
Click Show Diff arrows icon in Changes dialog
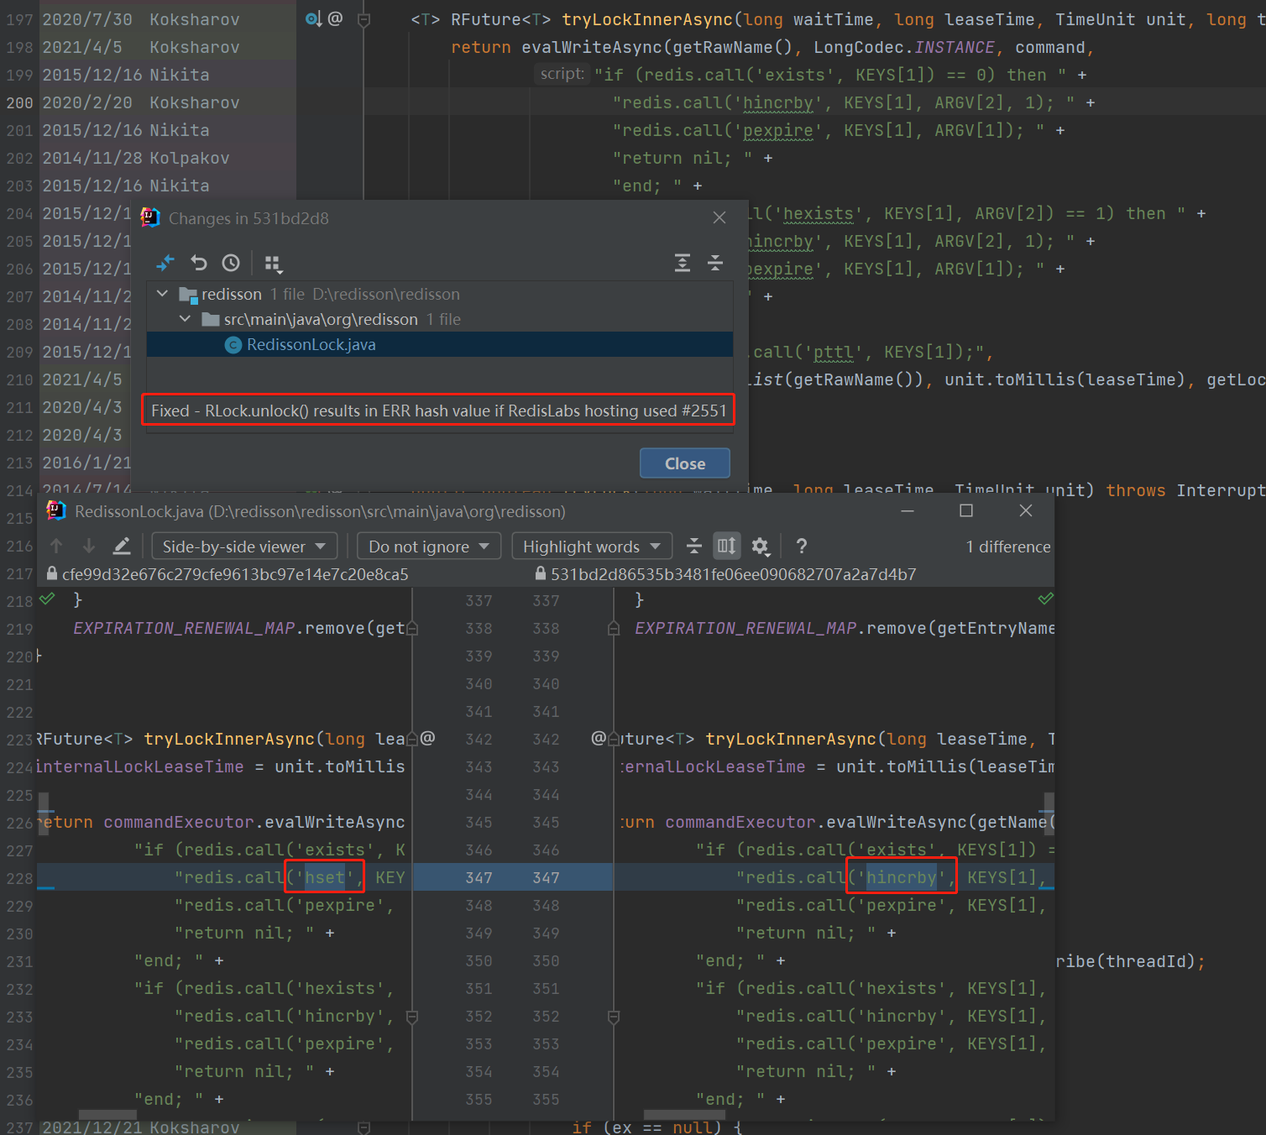165,263
